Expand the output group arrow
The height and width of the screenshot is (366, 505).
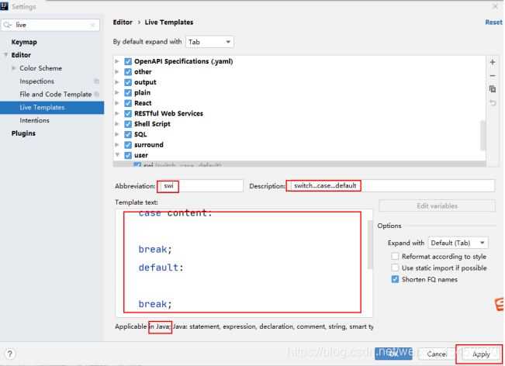pos(118,82)
